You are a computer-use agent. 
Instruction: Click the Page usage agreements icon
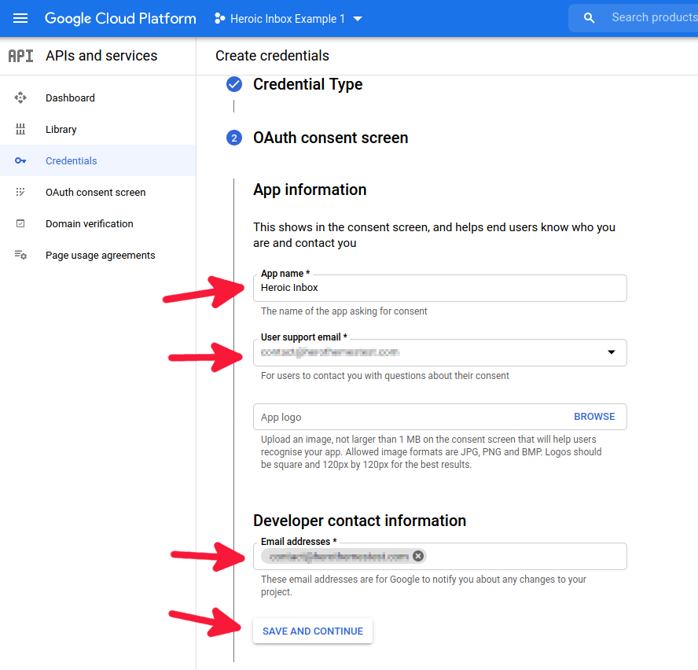[20, 256]
